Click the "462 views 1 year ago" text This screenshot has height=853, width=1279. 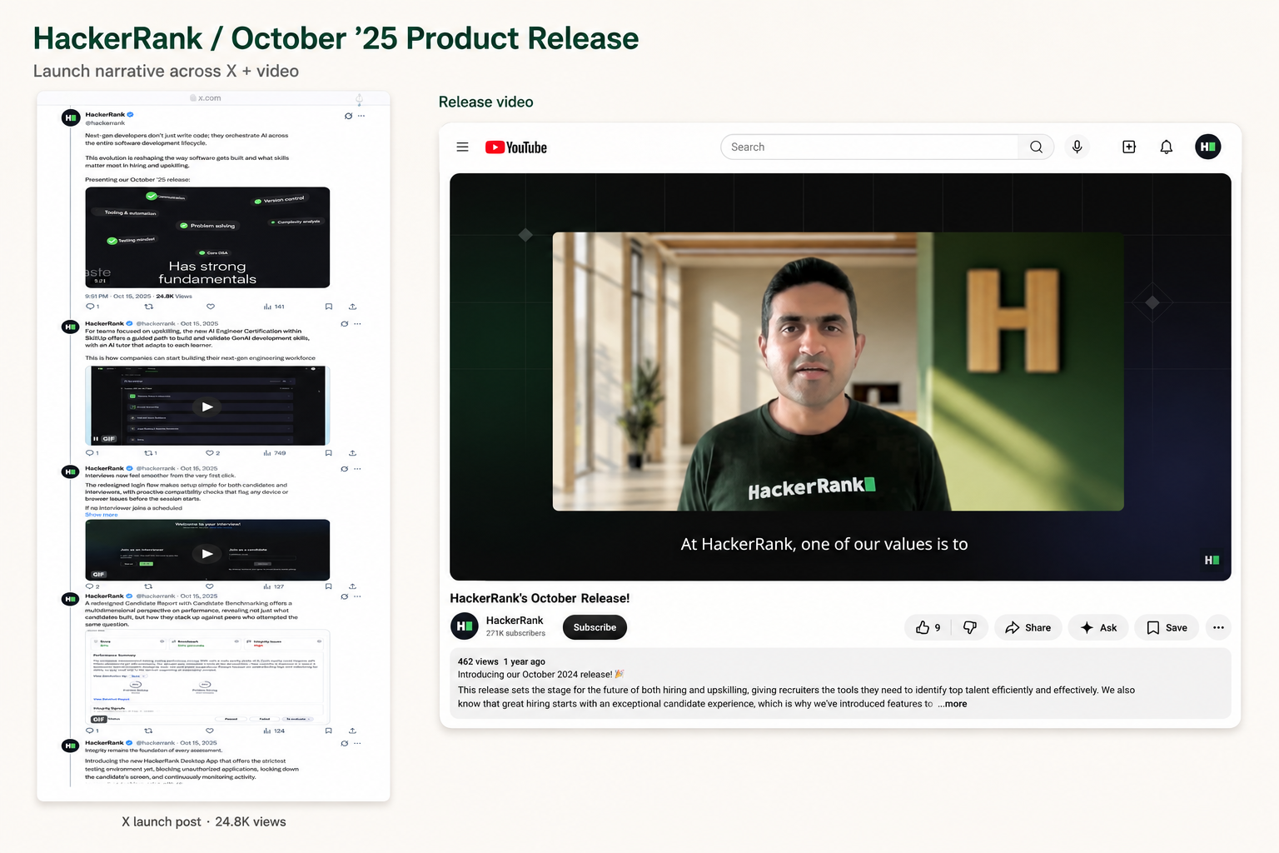coord(501,661)
